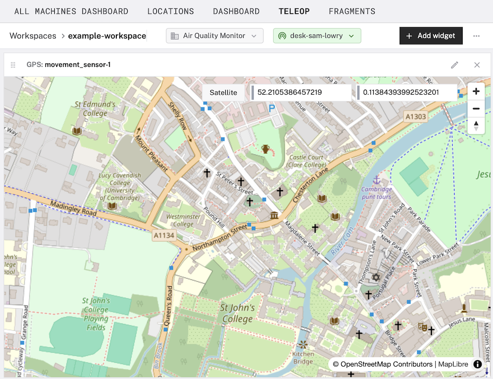Viewport: 493px width, 379px height.
Task: Open the more options ellipsis menu
Action: click(x=475, y=35)
